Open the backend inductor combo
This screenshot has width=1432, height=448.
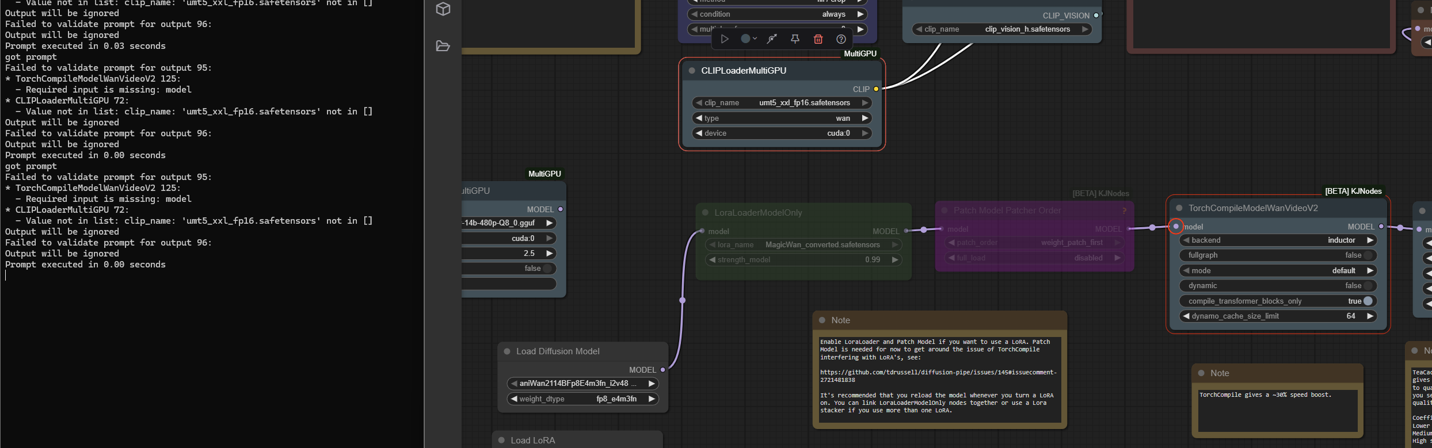pyautogui.click(x=1278, y=240)
